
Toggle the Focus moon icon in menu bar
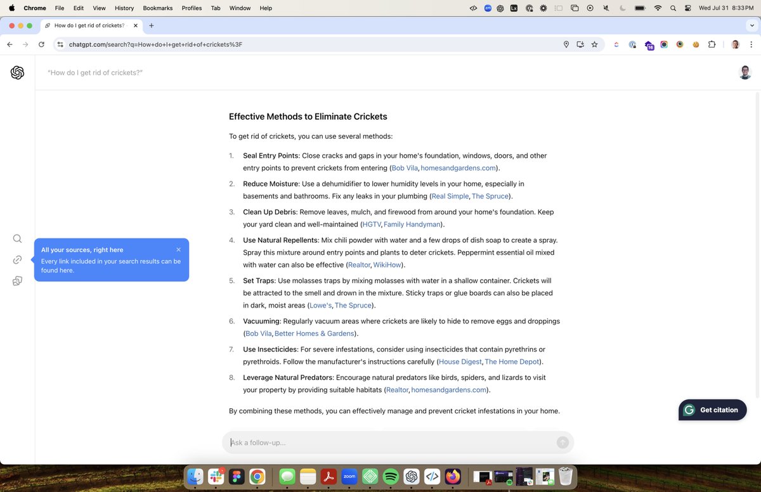point(621,8)
